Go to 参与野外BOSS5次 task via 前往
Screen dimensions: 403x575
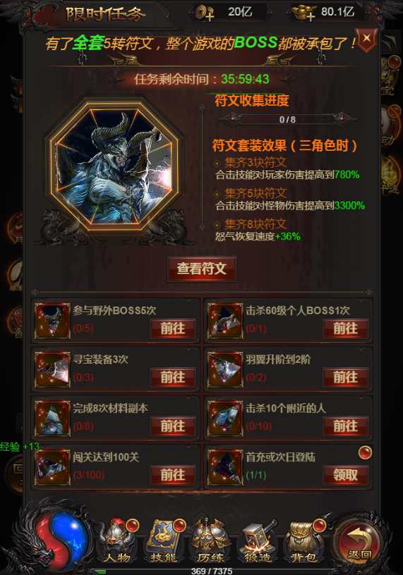173,328
